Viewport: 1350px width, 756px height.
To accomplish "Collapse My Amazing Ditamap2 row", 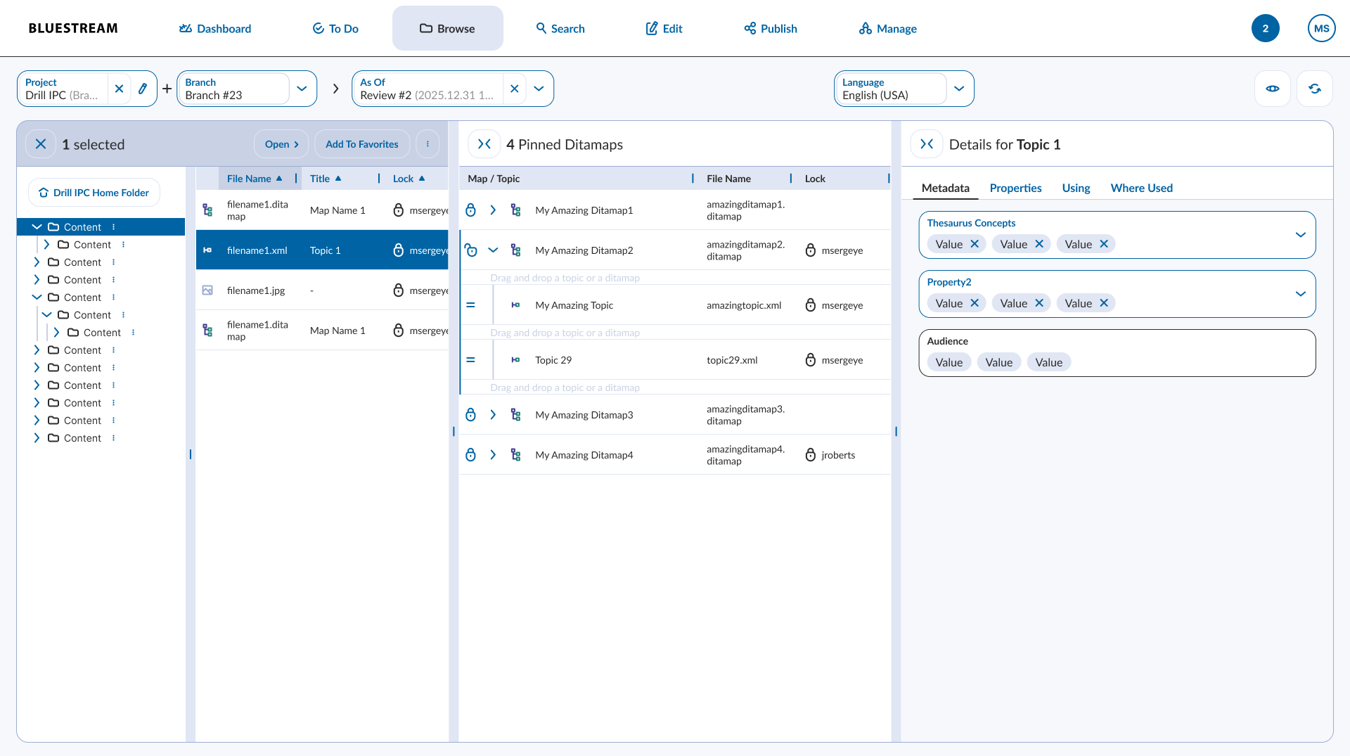I will pos(493,250).
